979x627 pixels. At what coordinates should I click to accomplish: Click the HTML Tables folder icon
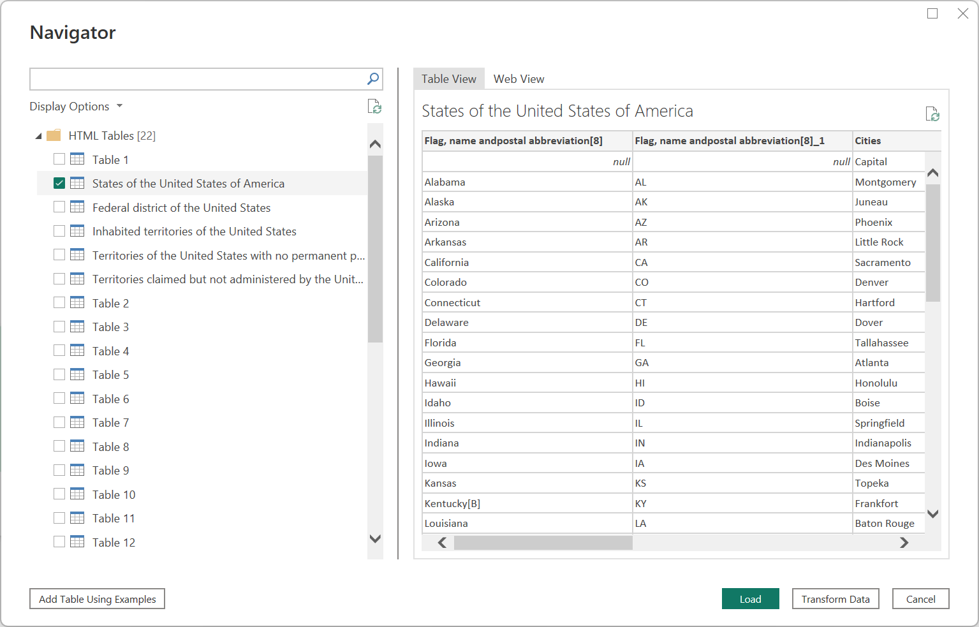click(x=54, y=135)
